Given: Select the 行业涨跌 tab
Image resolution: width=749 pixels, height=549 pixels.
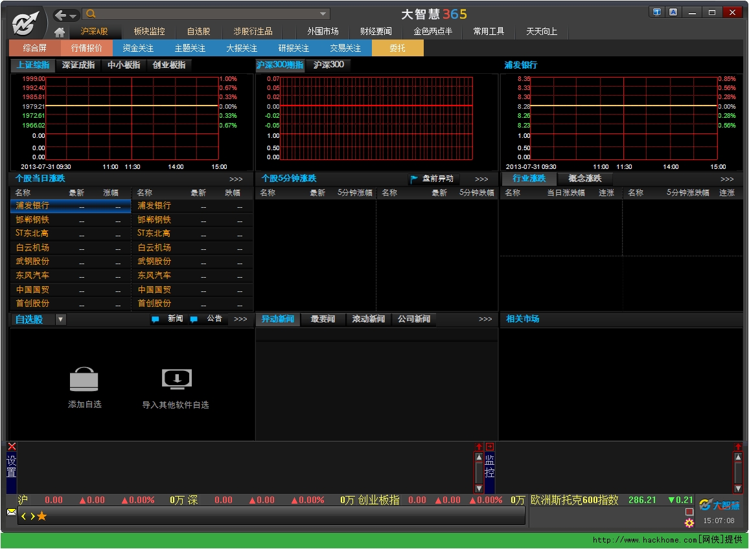Looking at the screenshot, I should 529,179.
